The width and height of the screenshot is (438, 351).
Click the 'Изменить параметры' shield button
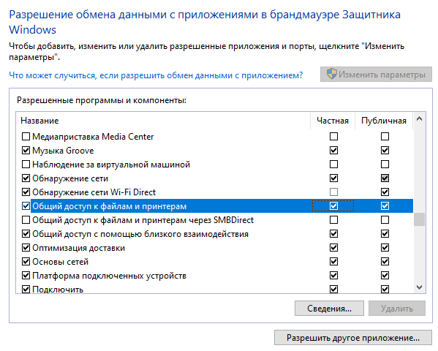(x=376, y=75)
